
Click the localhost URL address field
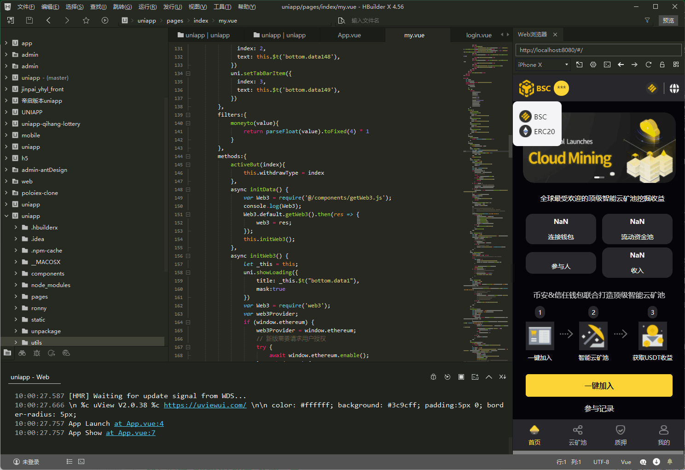click(598, 50)
